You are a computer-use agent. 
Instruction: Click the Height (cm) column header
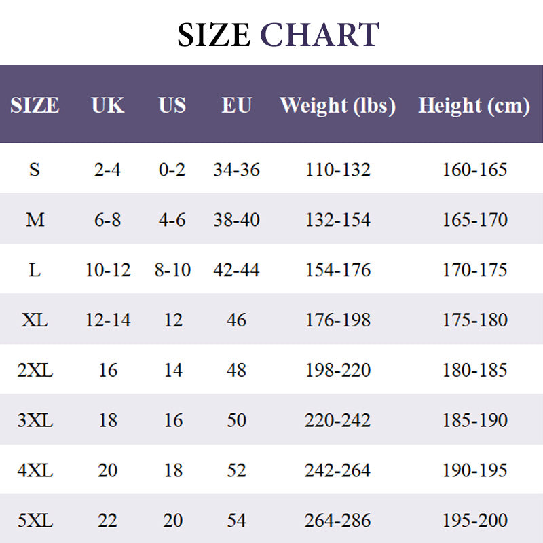click(x=474, y=105)
